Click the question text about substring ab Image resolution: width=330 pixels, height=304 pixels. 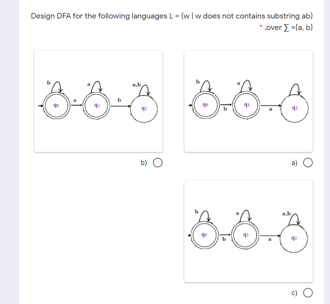(172, 16)
